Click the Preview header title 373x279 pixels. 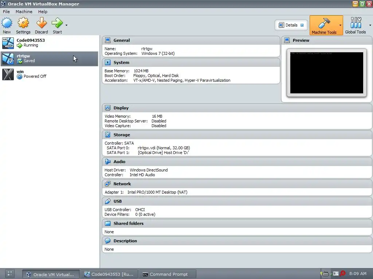(x=301, y=40)
